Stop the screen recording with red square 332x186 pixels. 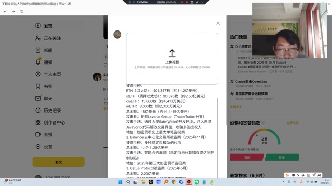187,2
